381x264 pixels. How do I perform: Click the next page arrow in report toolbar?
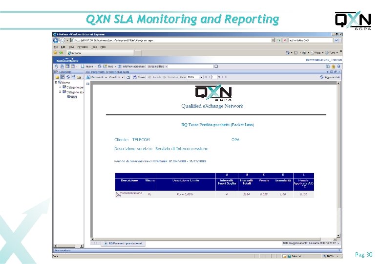(222, 77)
